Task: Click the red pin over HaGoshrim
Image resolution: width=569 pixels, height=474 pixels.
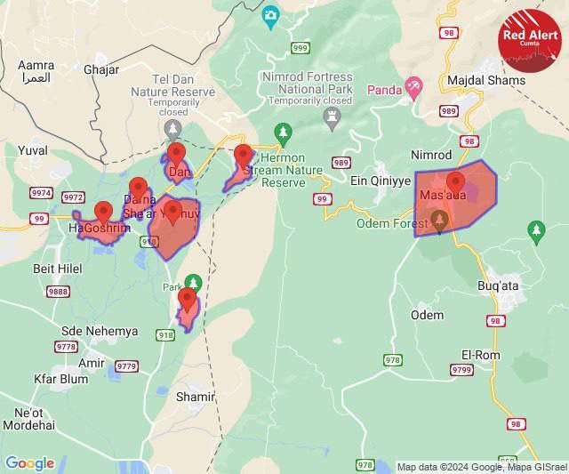Action: (x=103, y=213)
